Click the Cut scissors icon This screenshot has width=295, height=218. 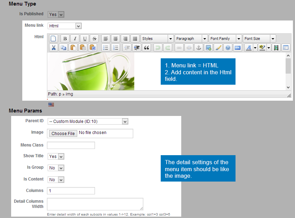tap(54, 48)
